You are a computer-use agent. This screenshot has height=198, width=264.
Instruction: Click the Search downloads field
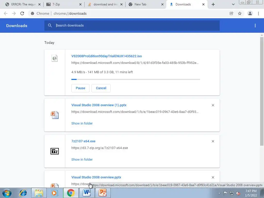(132, 26)
